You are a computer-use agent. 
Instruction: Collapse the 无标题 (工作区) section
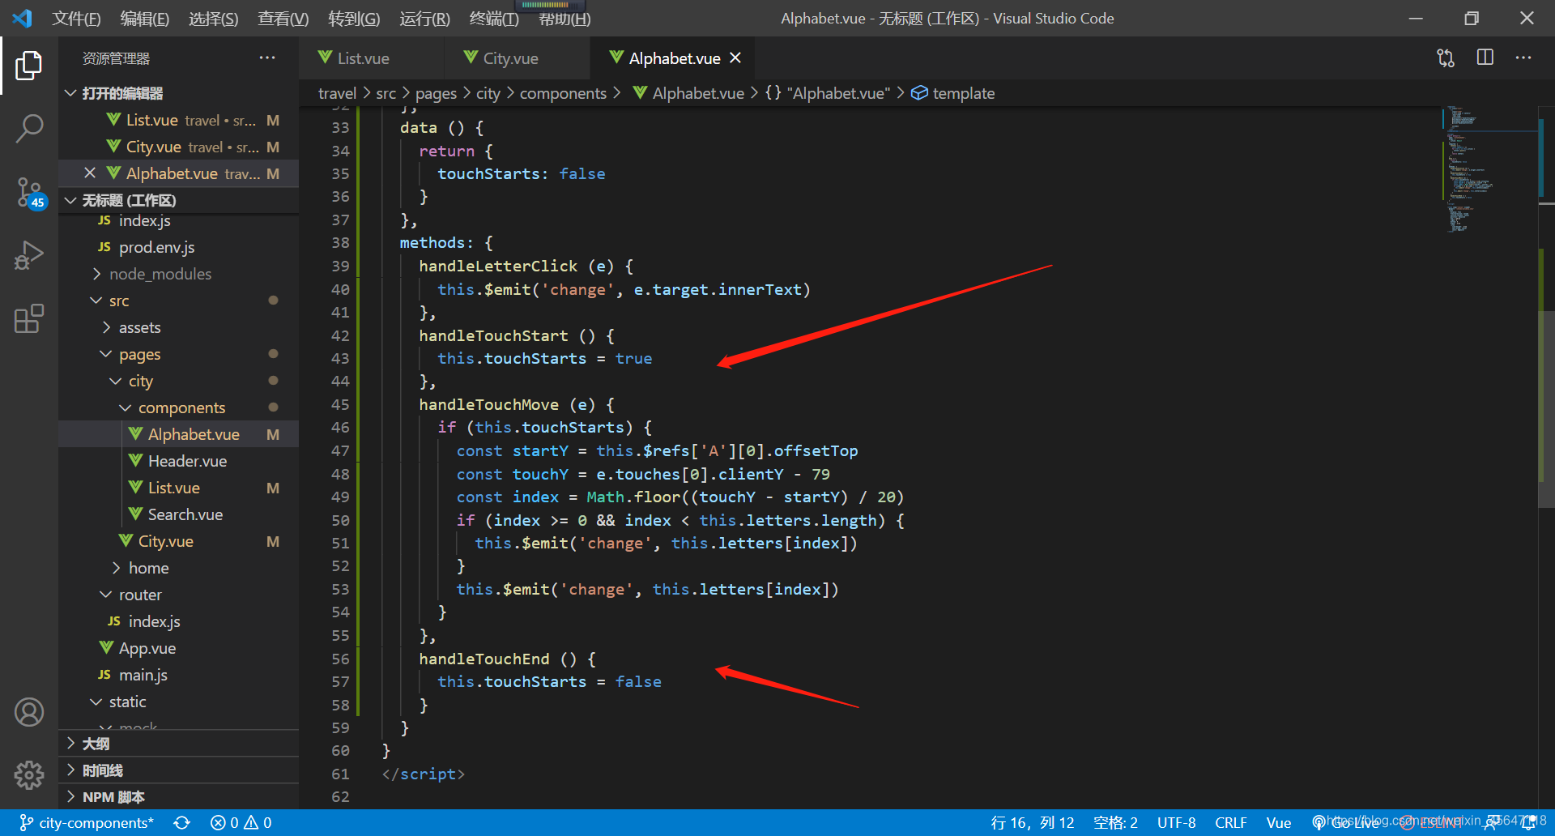point(179,200)
